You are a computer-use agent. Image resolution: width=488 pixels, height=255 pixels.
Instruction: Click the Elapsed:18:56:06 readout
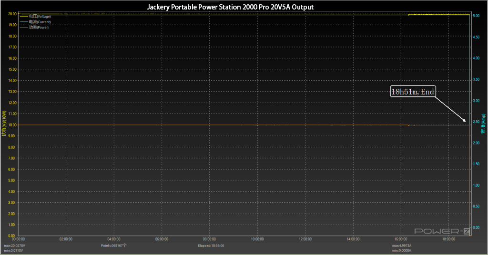(x=211, y=246)
